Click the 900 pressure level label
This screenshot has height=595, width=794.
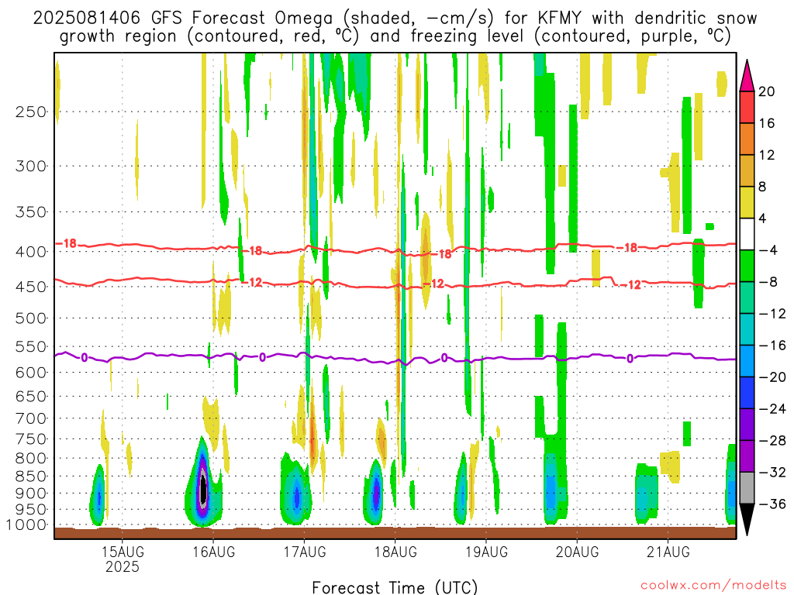[x=31, y=494]
